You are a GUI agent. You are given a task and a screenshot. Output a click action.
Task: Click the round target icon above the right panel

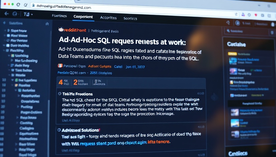coord(237,23)
